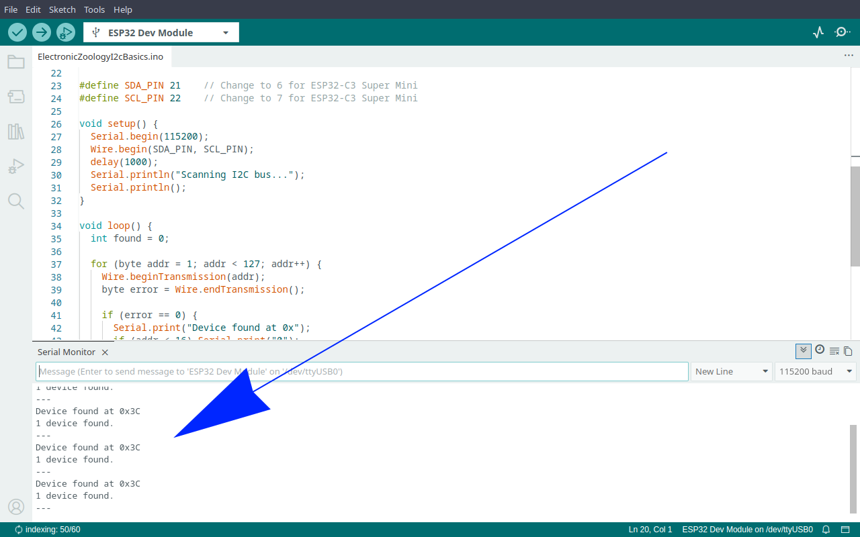860x537 pixels.
Task: Select the ElectronicZoologyI2cBasics.ino tab
Action: 101,57
